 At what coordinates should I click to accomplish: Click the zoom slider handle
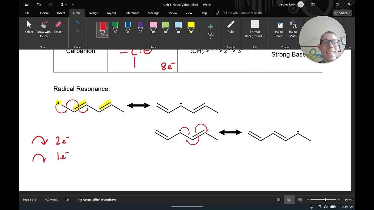point(325,199)
